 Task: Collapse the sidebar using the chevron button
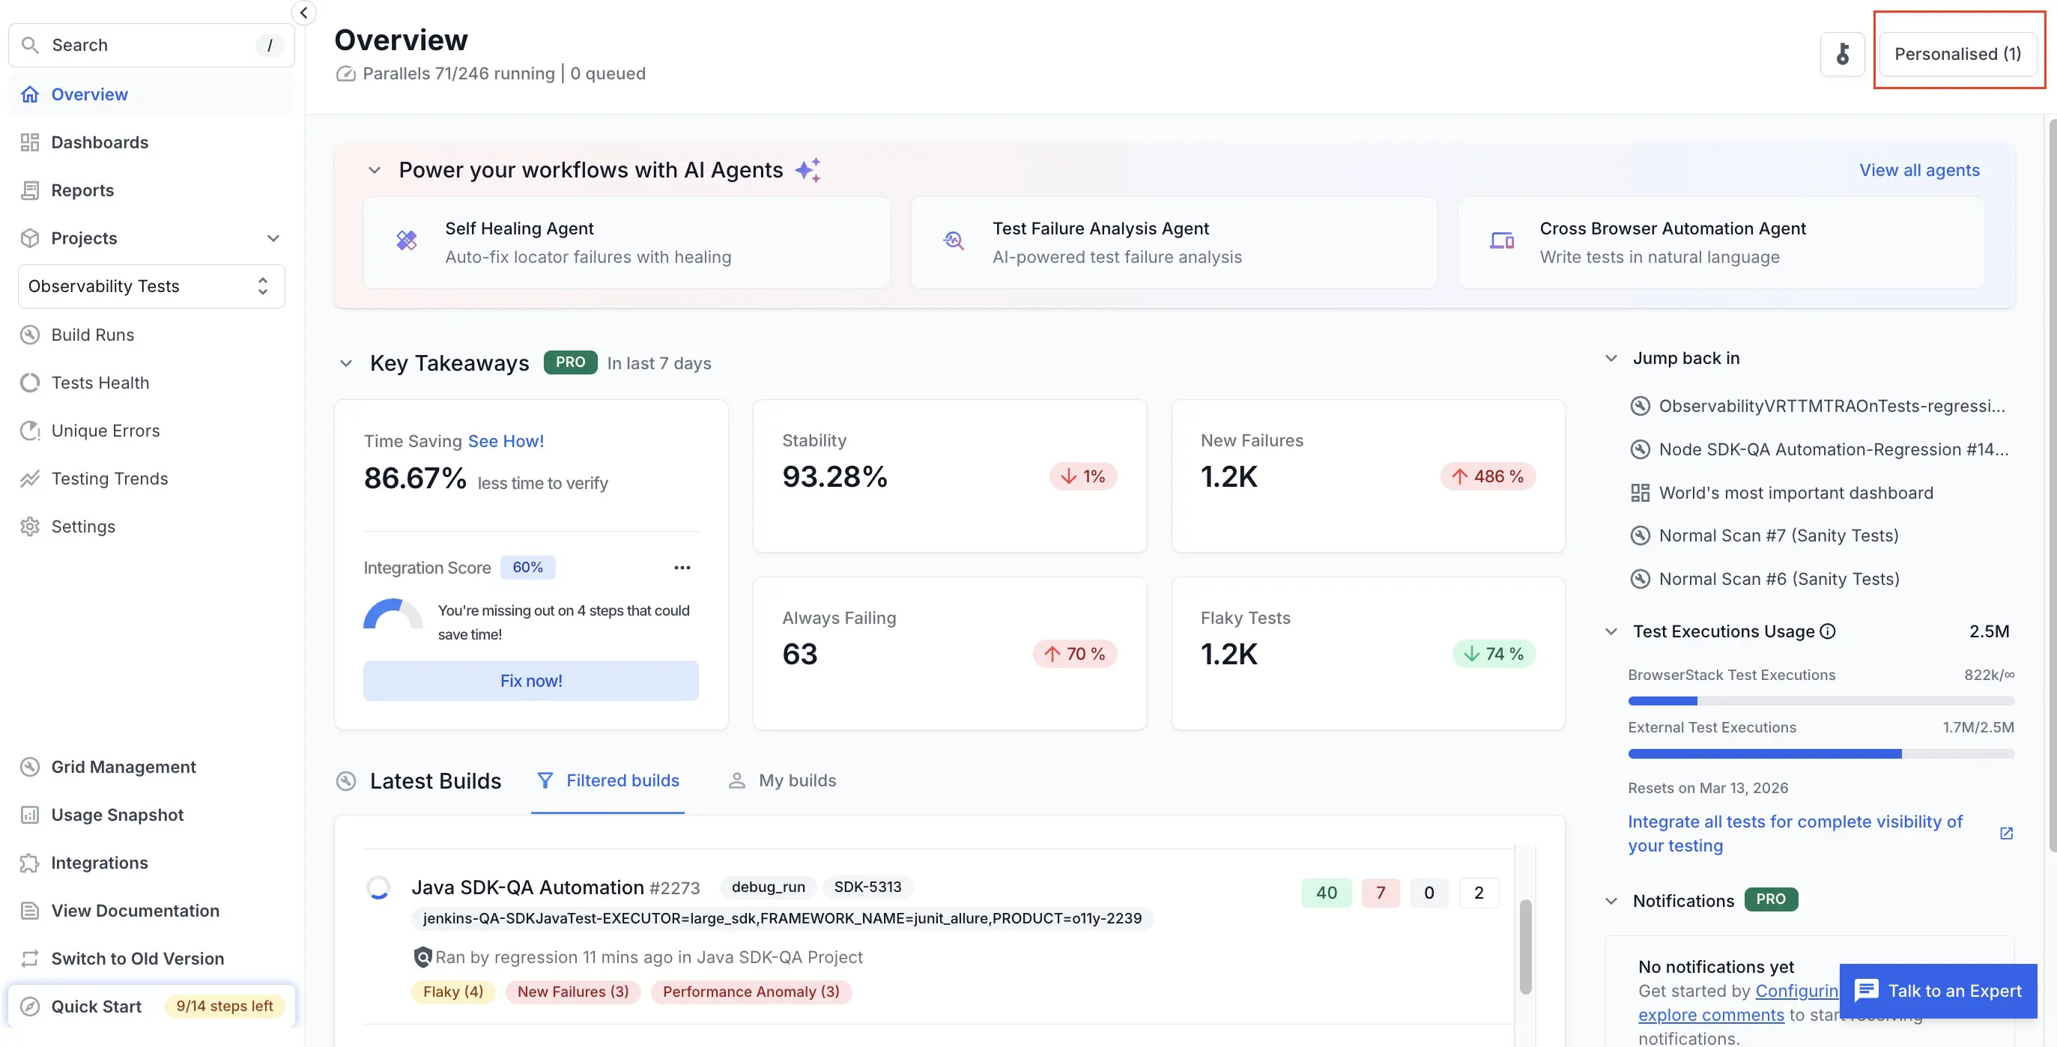(303, 13)
